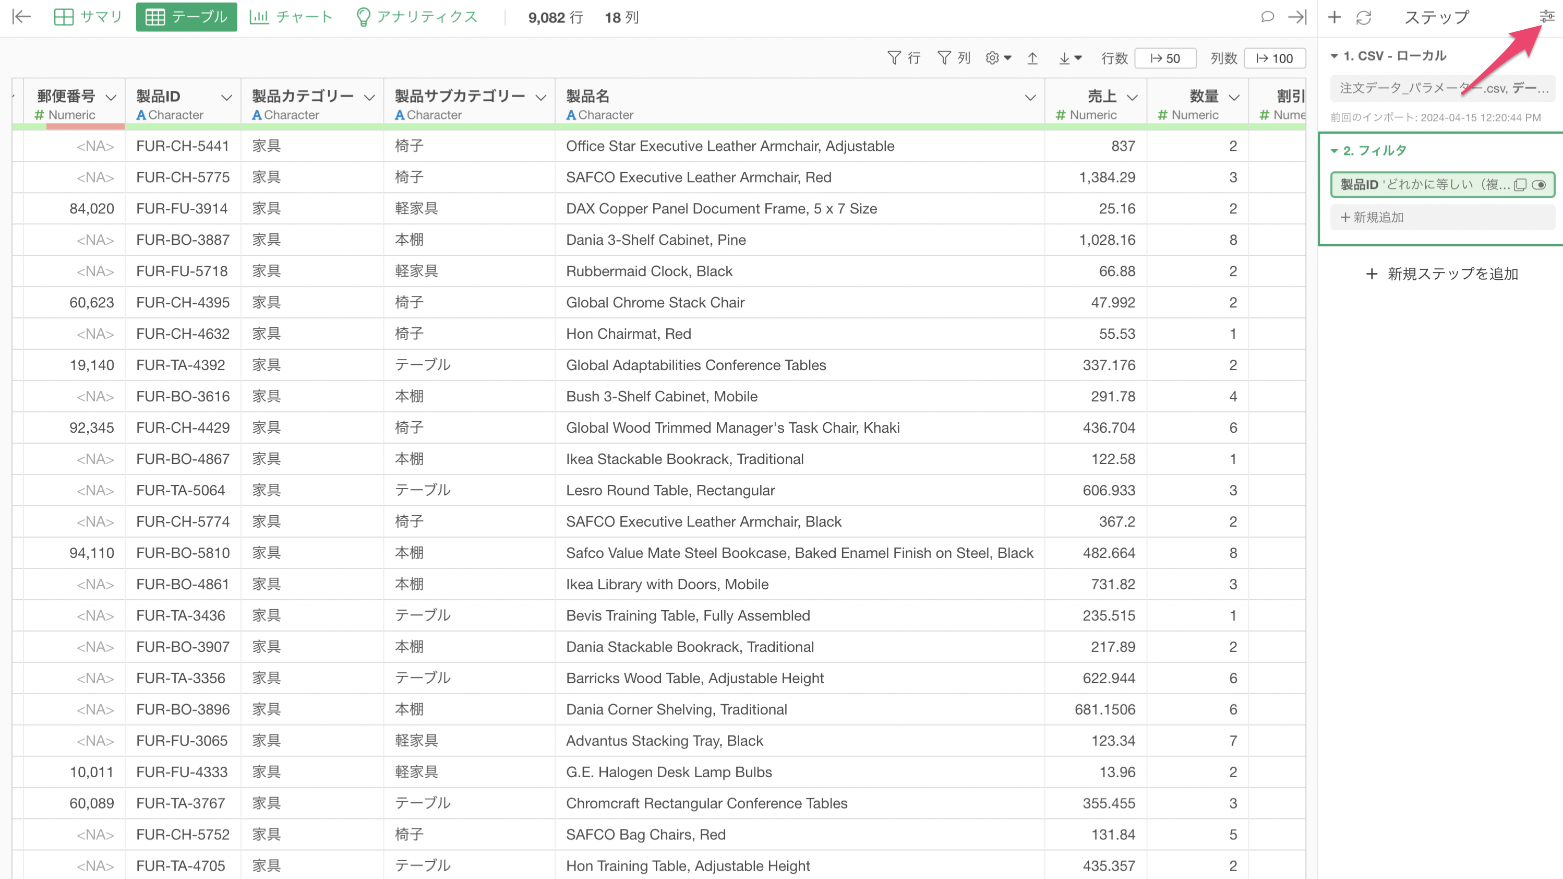Switch to the サマリ tab

[88, 17]
